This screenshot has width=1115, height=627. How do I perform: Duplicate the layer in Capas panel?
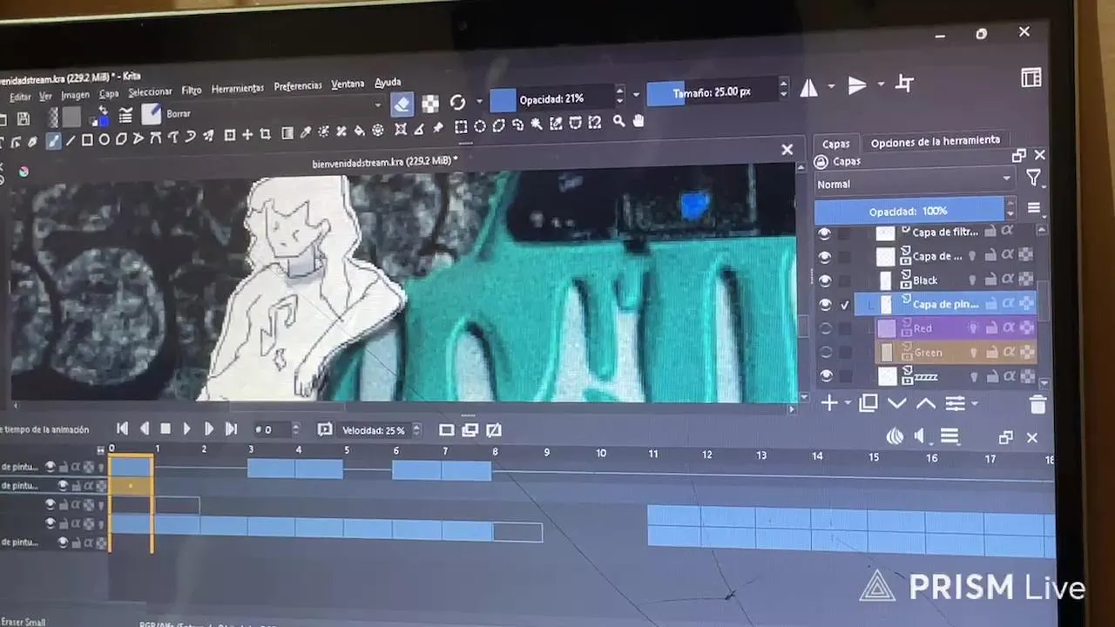pyautogui.click(x=868, y=403)
